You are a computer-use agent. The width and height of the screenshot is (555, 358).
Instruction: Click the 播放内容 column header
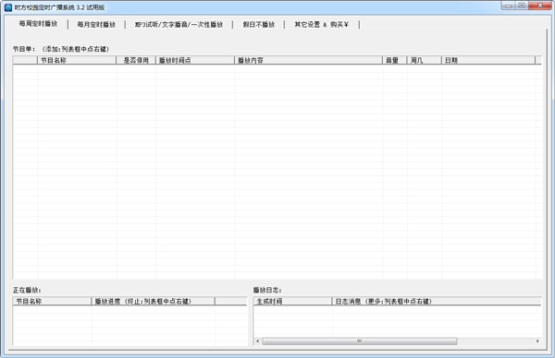coord(309,60)
